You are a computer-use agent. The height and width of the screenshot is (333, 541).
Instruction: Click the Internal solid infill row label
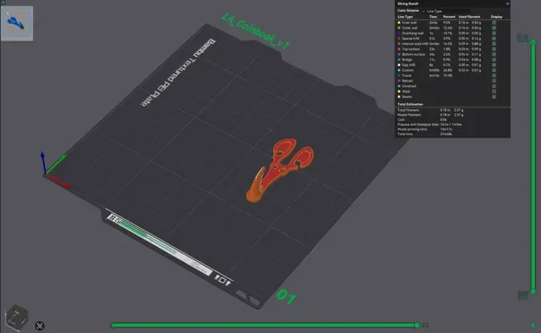[415, 44]
